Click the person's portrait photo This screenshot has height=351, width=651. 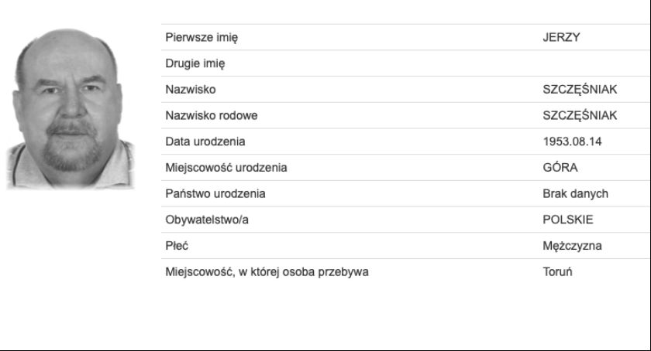[71, 109]
